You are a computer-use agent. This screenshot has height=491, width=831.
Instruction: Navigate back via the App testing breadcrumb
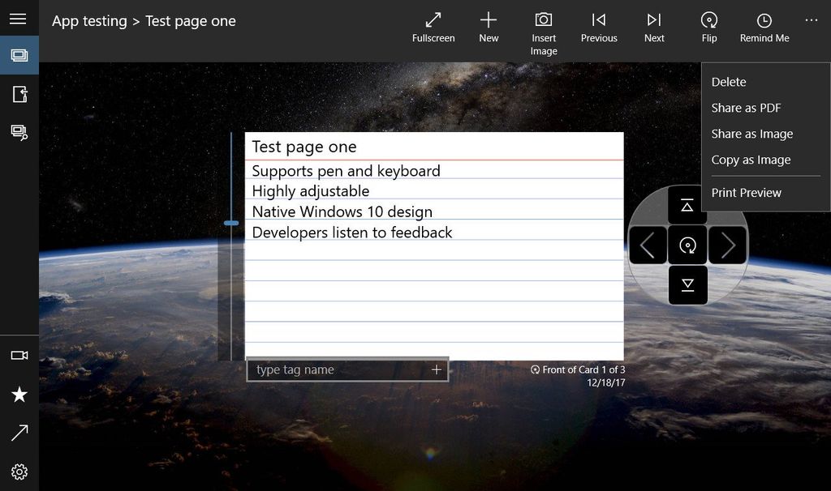89,21
